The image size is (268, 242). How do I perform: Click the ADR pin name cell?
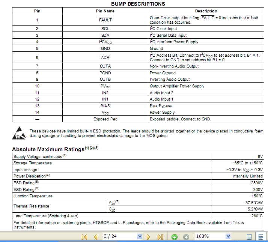pos(105,57)
